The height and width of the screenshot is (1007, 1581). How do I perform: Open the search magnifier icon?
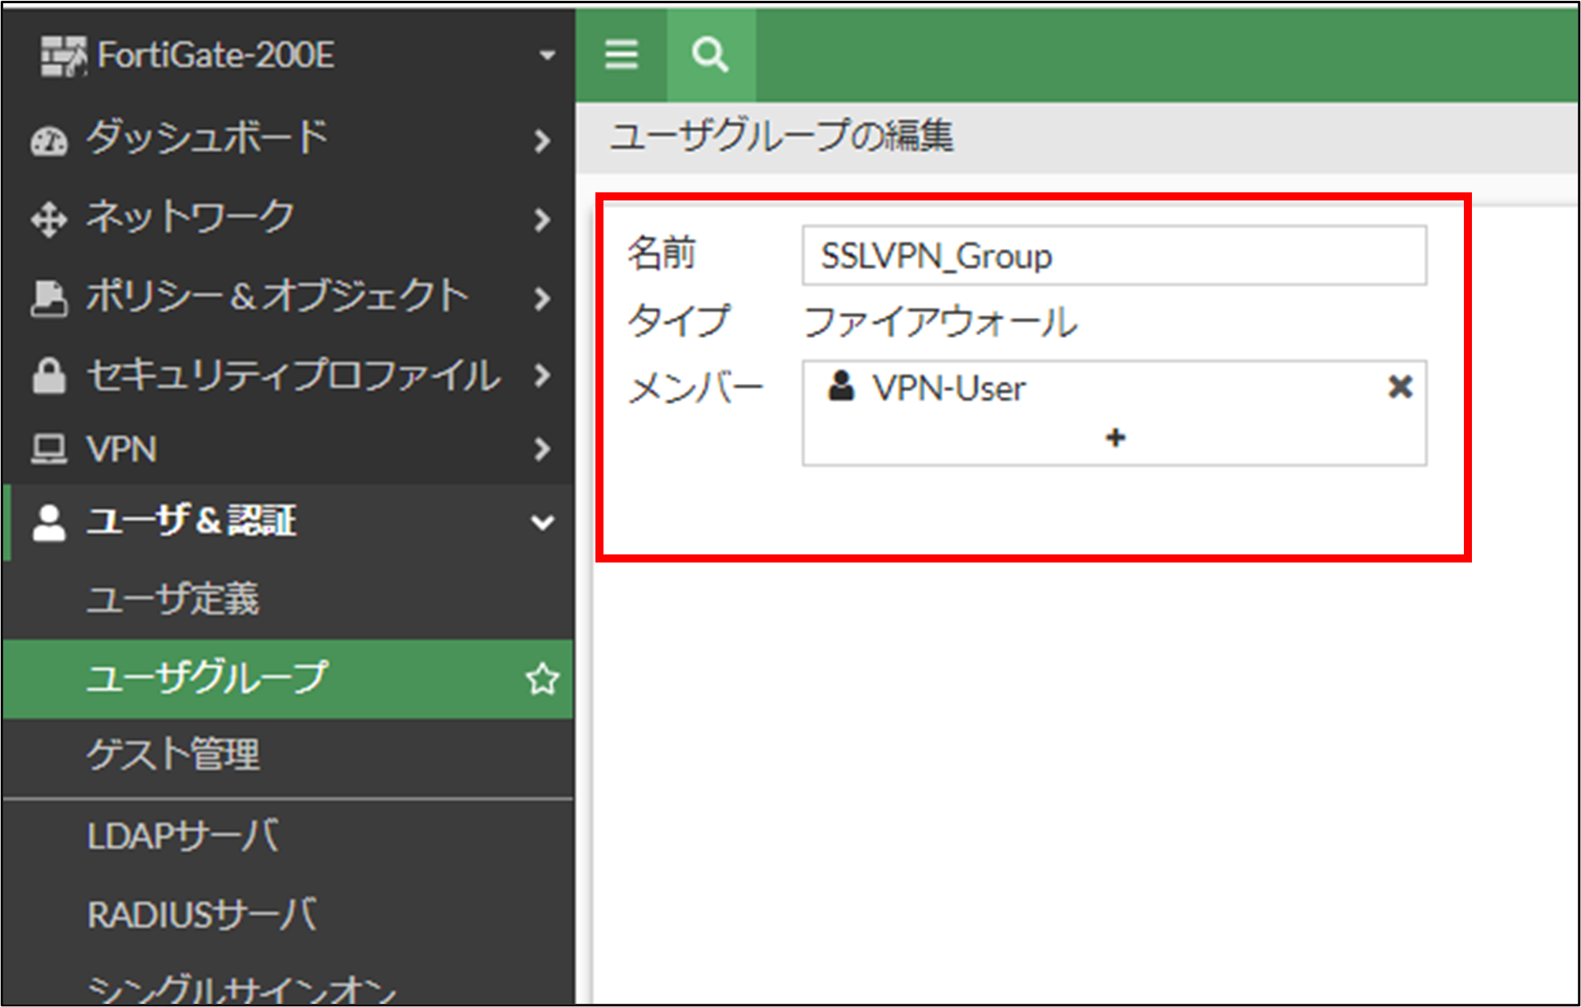pyautogui.click(x=710, y=55)
